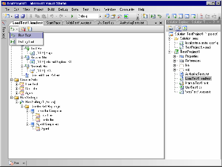Click the Undo toolbar icon

(x=52, y=16)
